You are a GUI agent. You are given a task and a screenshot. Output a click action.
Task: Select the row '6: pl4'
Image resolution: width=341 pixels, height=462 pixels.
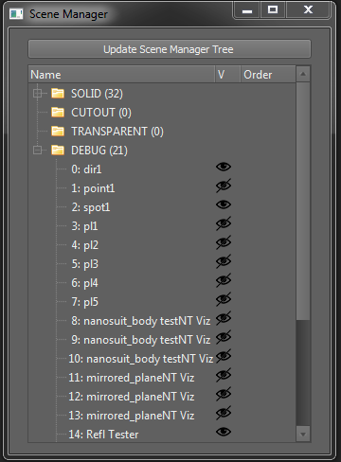(162, 283)
